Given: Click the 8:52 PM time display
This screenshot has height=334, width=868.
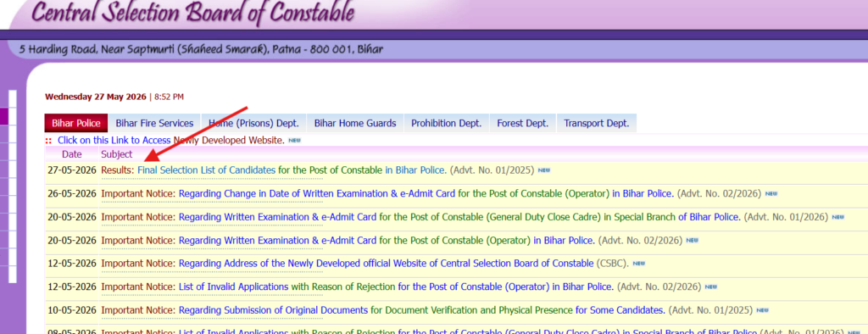Looking at the screenshot, I should 169,97.
